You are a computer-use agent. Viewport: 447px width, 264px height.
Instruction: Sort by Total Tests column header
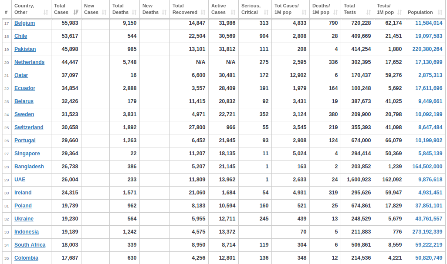click(x=357, y=9)
